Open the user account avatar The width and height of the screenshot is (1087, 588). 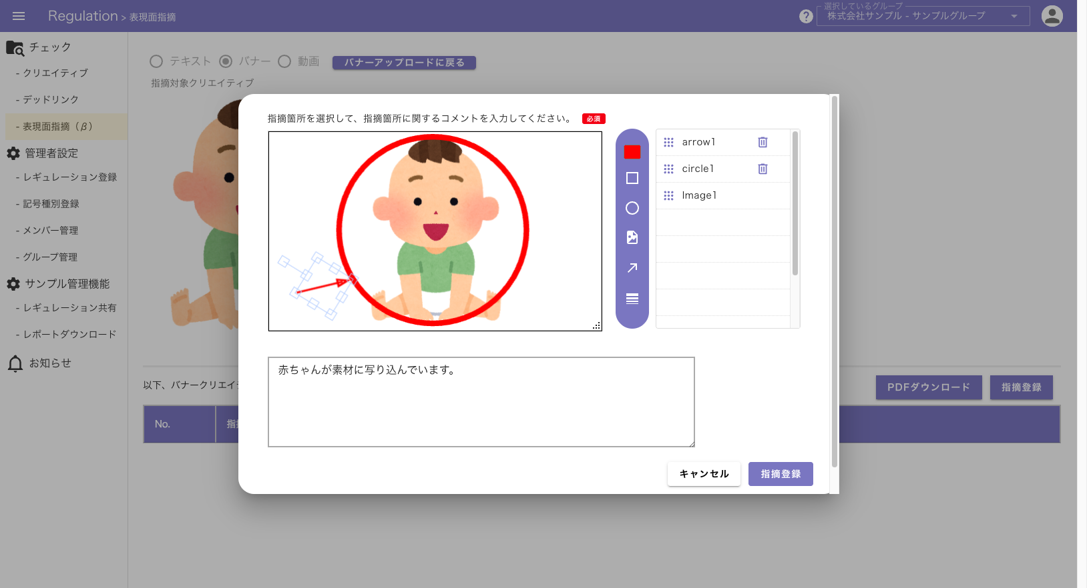[1052, 16]
